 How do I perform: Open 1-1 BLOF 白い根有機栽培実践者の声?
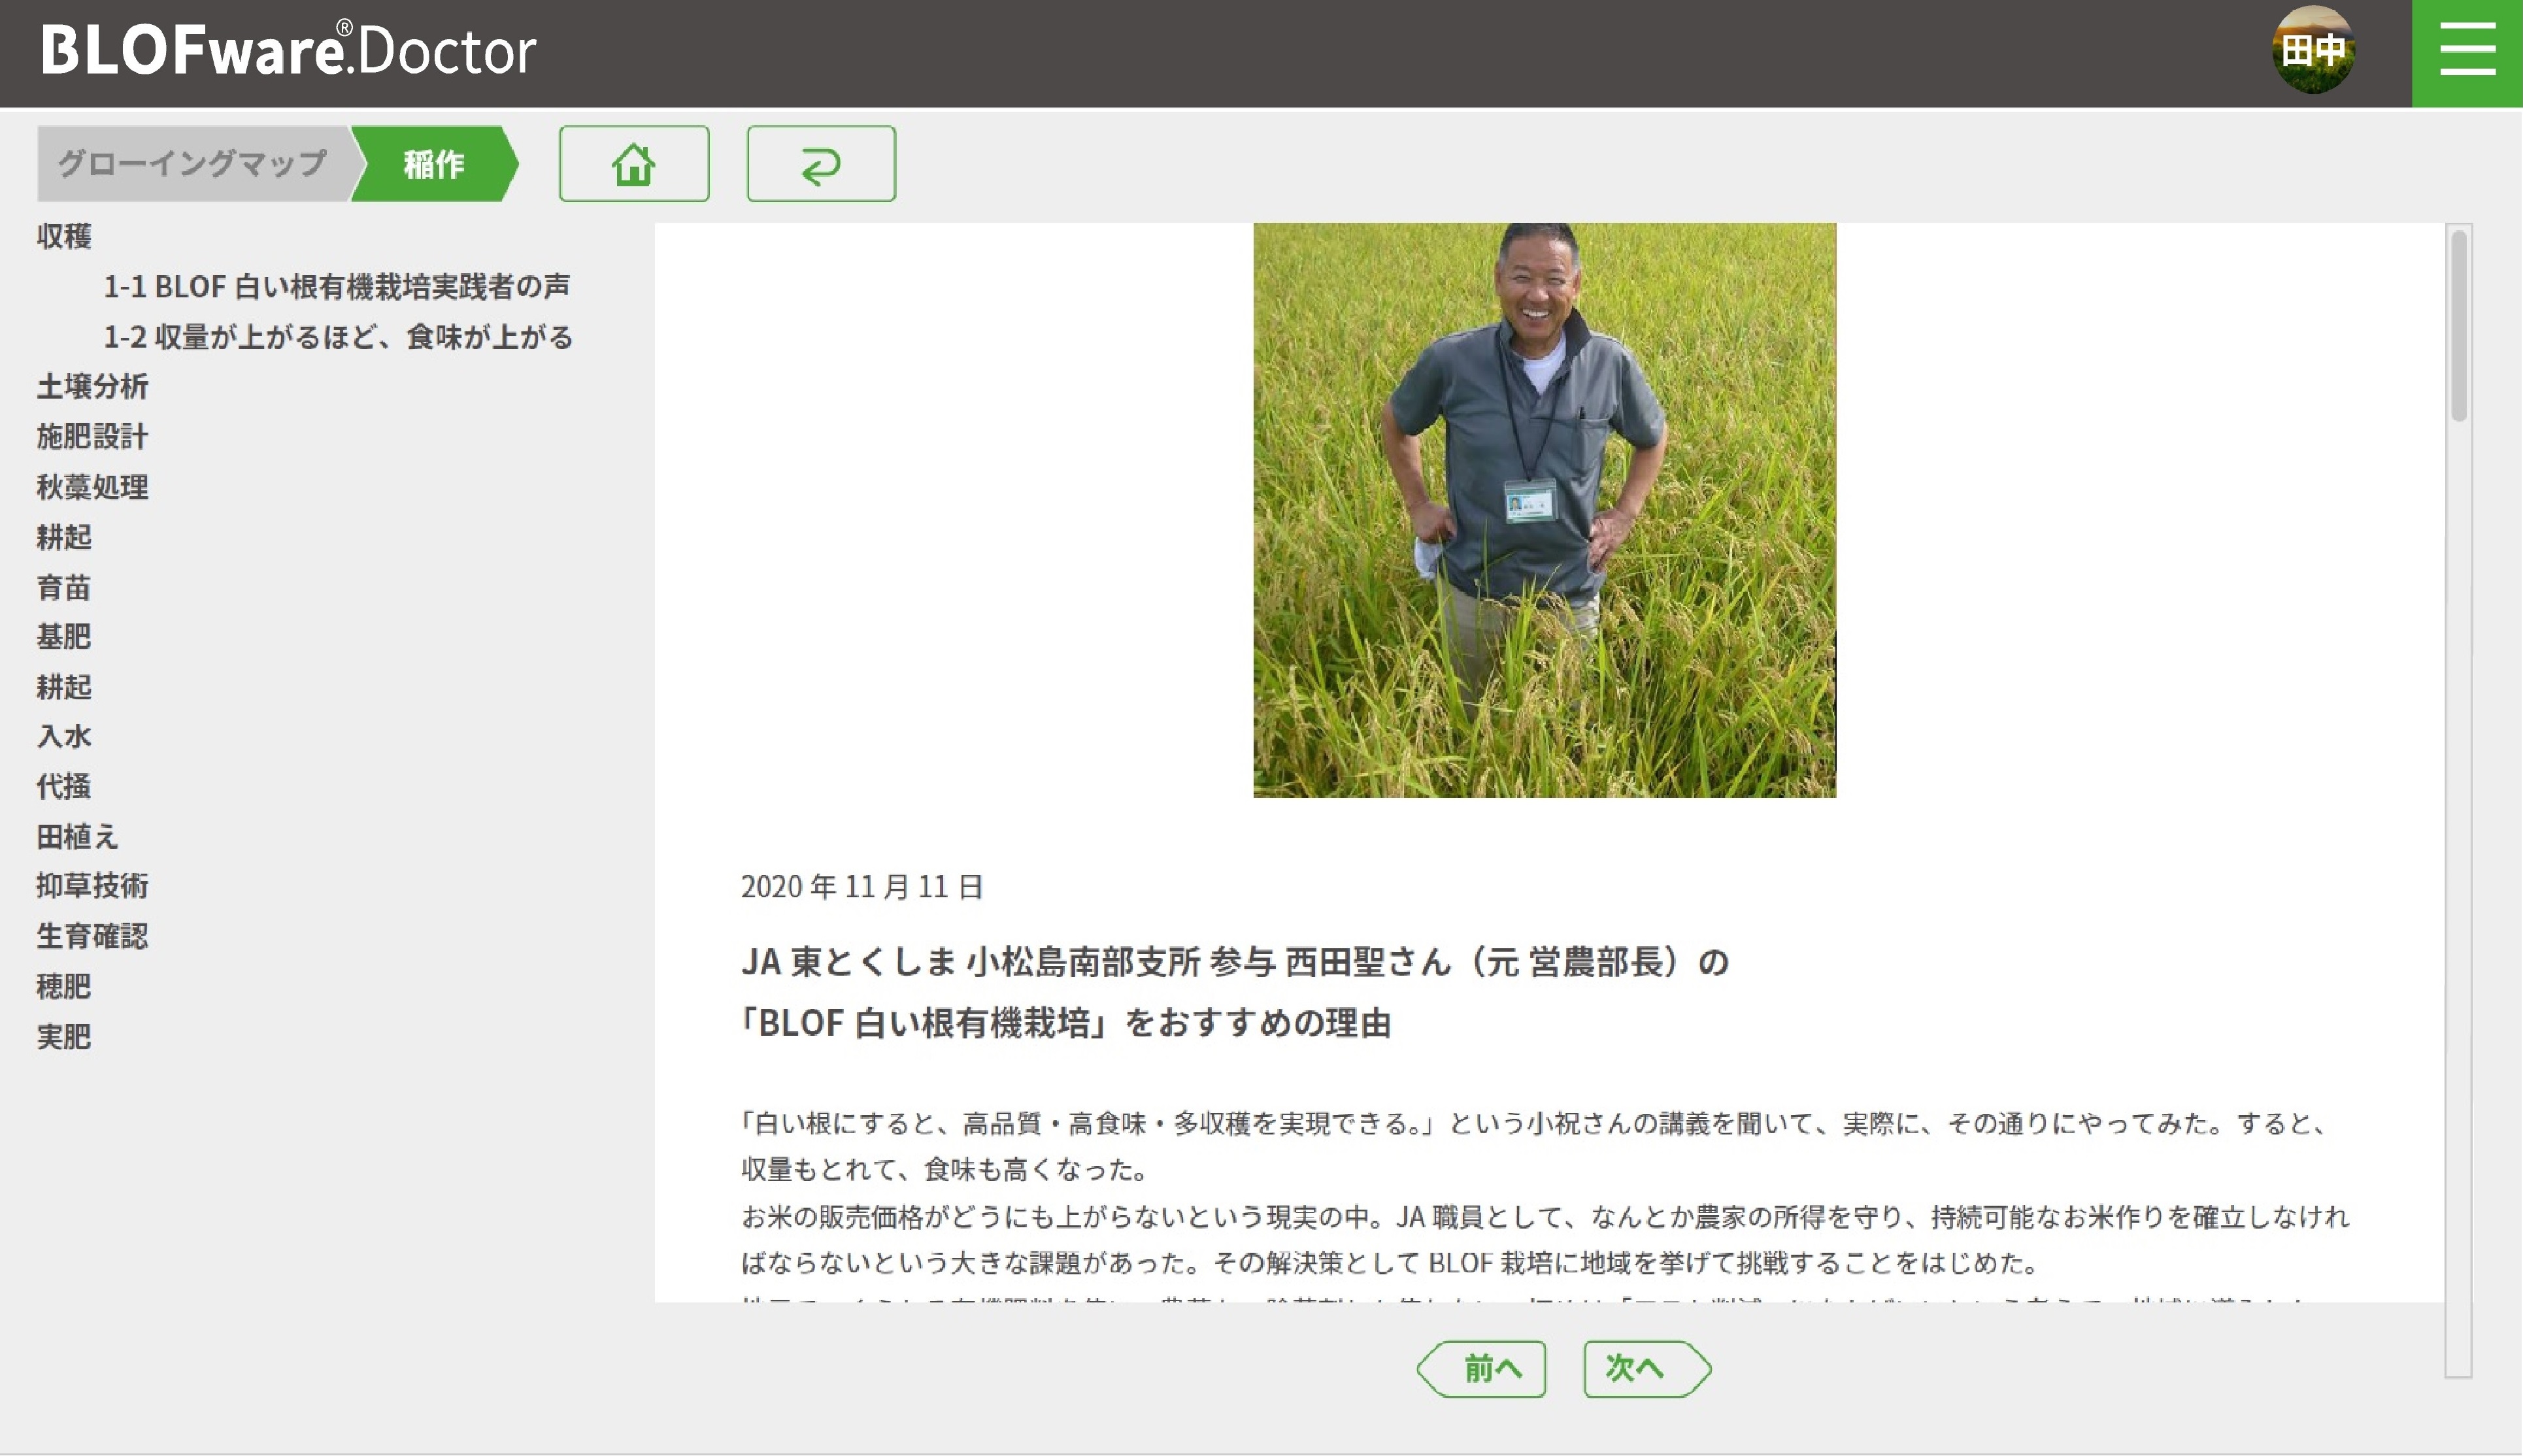(x=336, y=287)
